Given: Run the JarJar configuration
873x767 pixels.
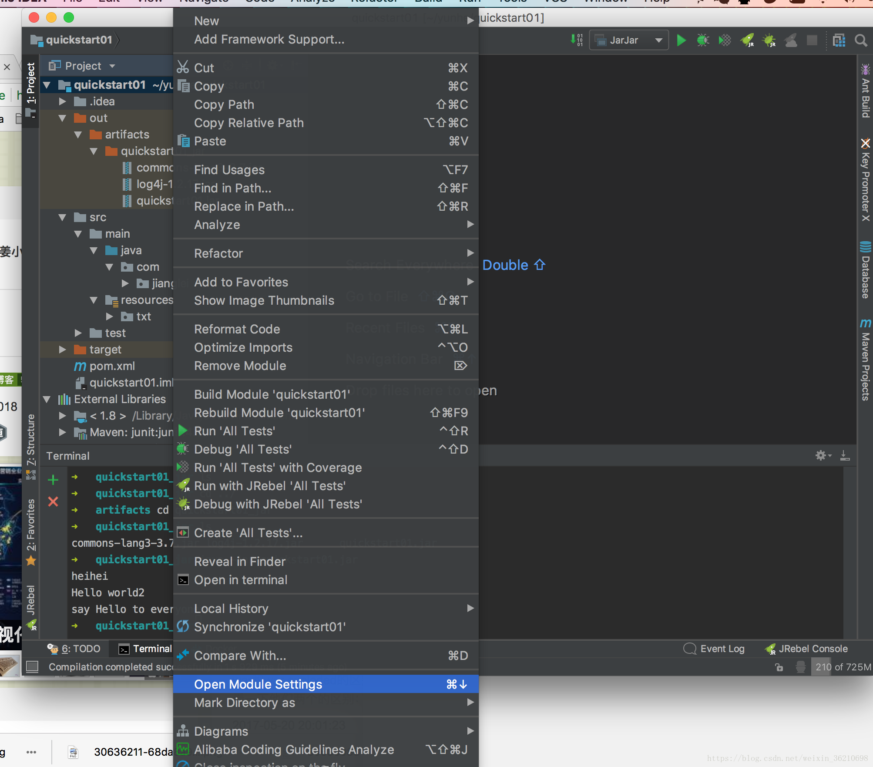Looking at the screenshot, I should tap(681, 40).
